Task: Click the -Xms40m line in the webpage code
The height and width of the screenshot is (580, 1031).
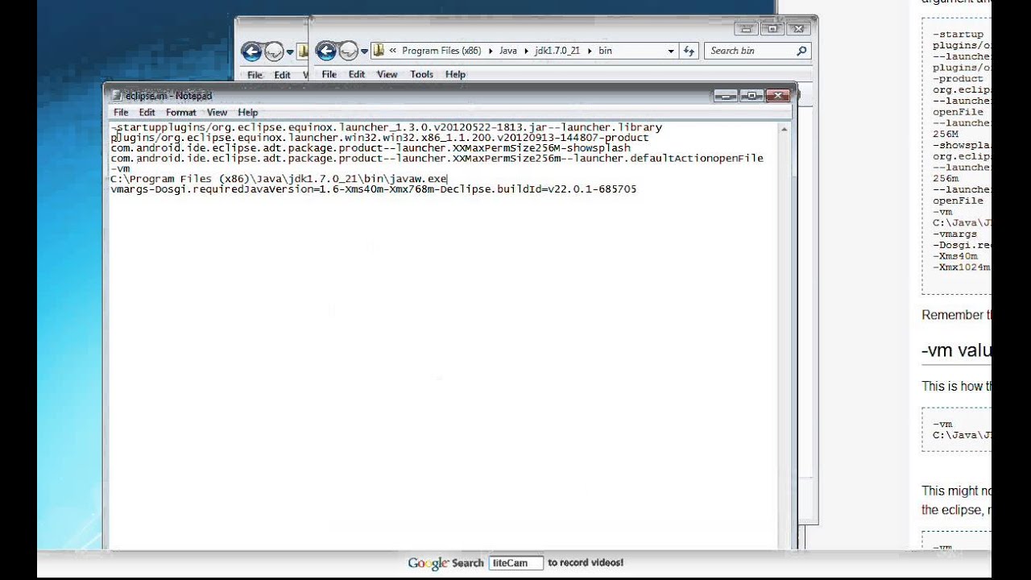Action: 954,256
